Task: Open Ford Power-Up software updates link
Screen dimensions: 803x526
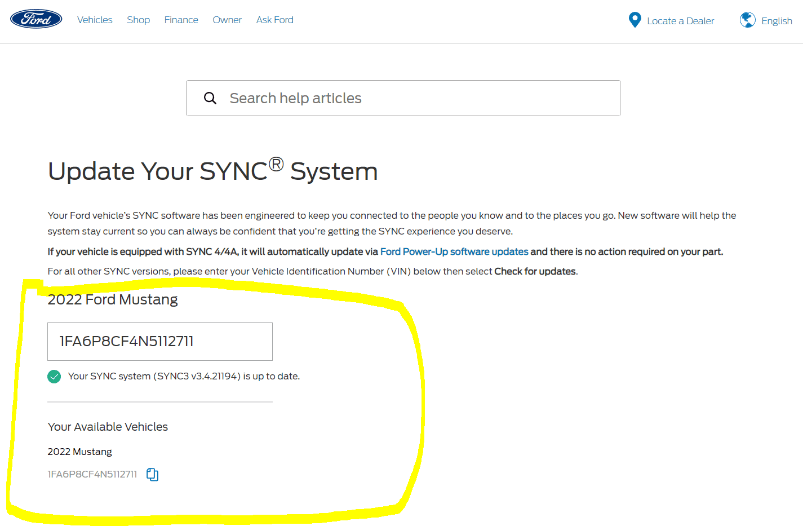Action: coord(454,251)
